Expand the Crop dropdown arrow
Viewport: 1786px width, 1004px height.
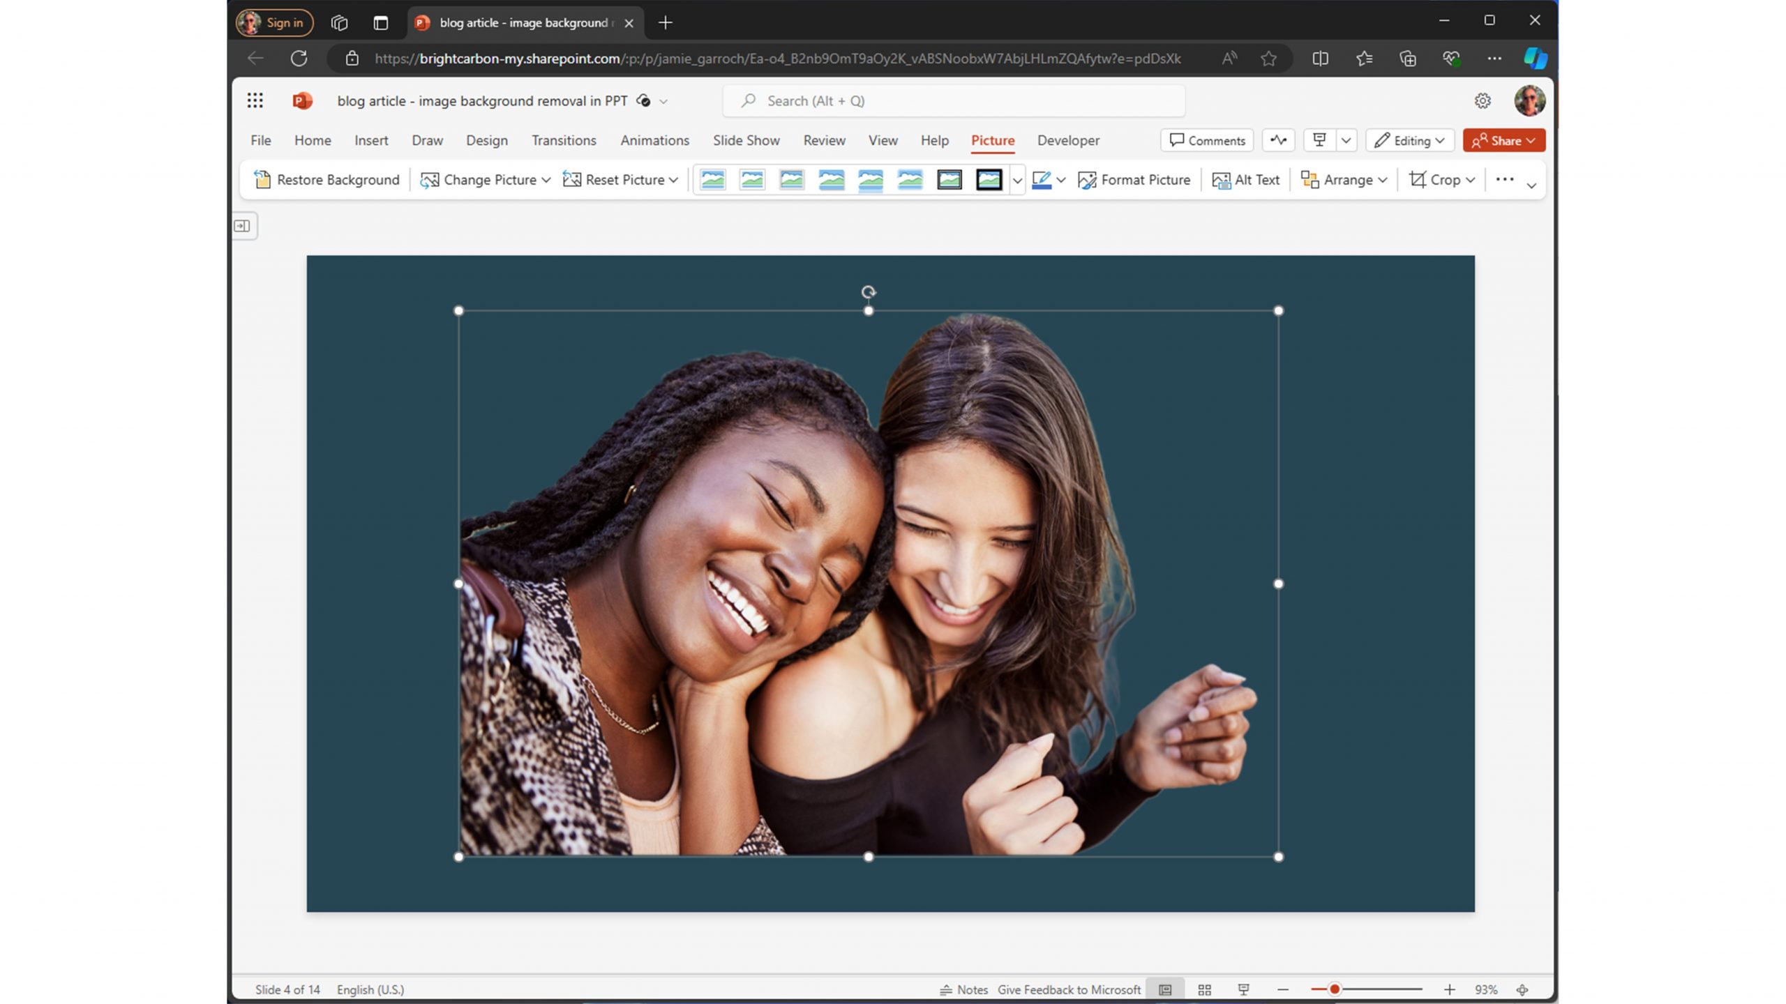1471,179
